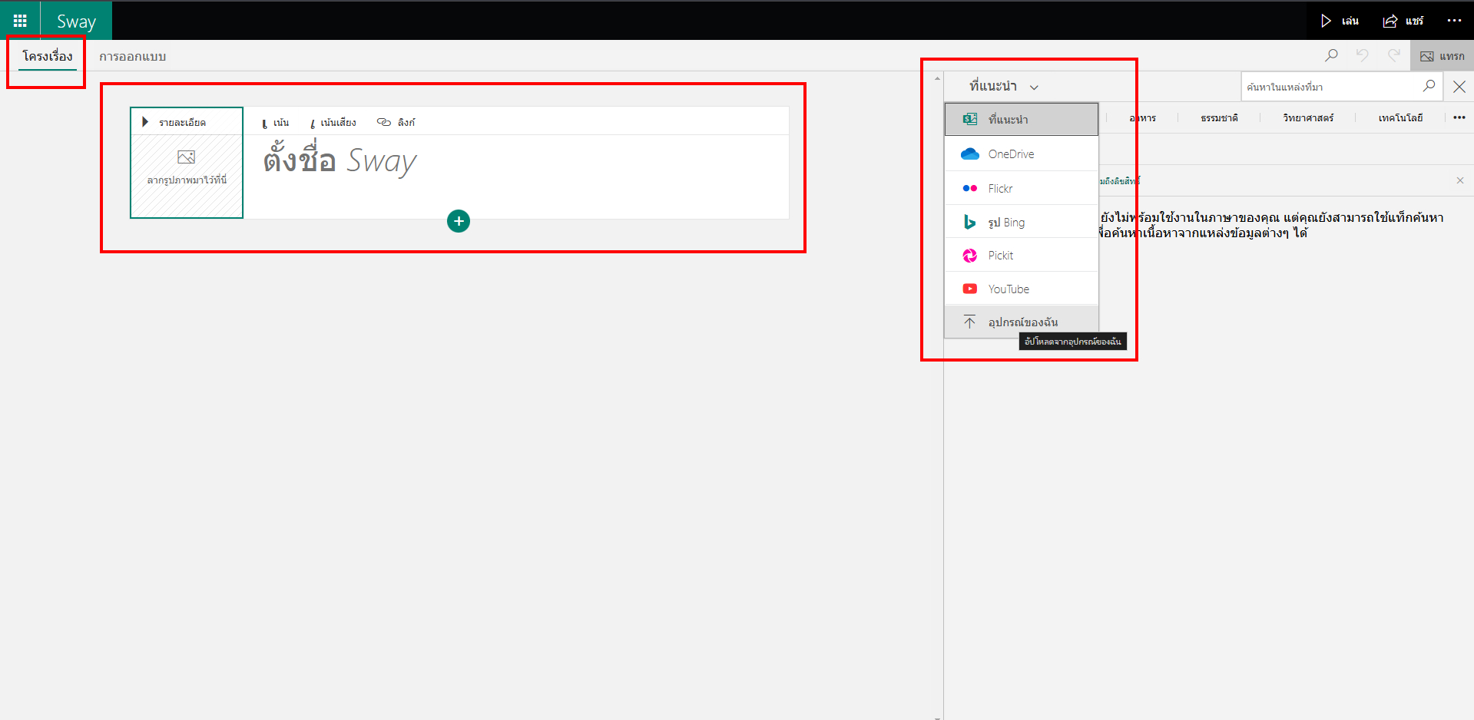
Task: Select the วิทยาศาสตร์ category tag
Action: pos(1308,117)
